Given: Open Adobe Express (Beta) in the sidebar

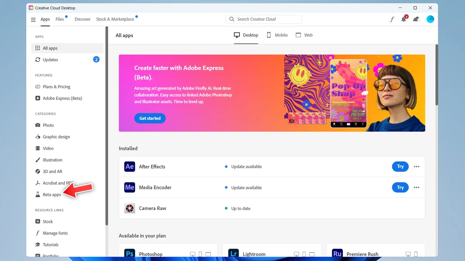Looking at the screenshot, I should pyautogui.click(x=67, y=98).
